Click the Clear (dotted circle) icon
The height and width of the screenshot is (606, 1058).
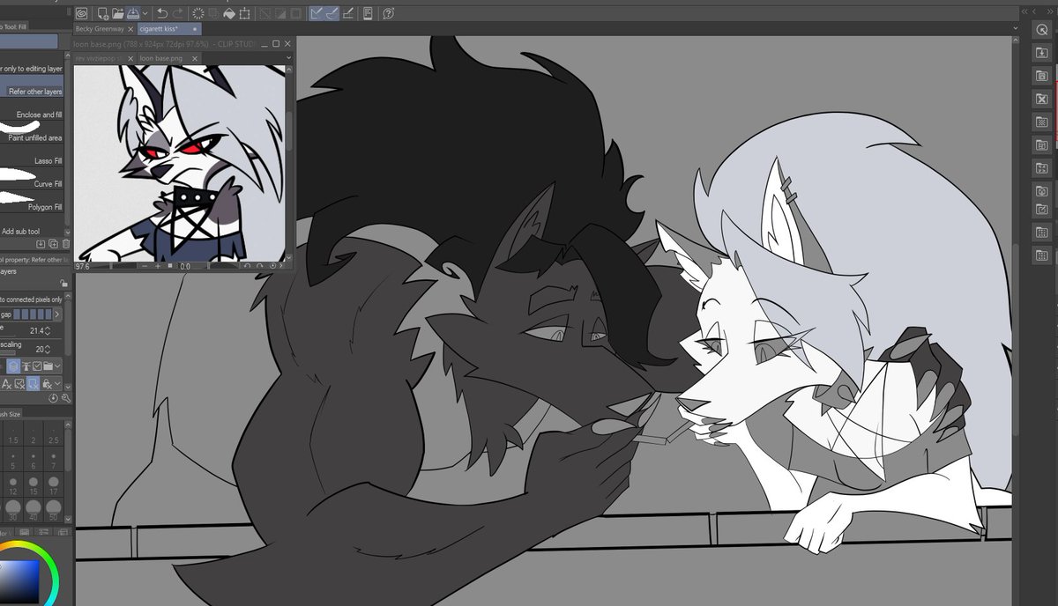(x=198, y=13)
